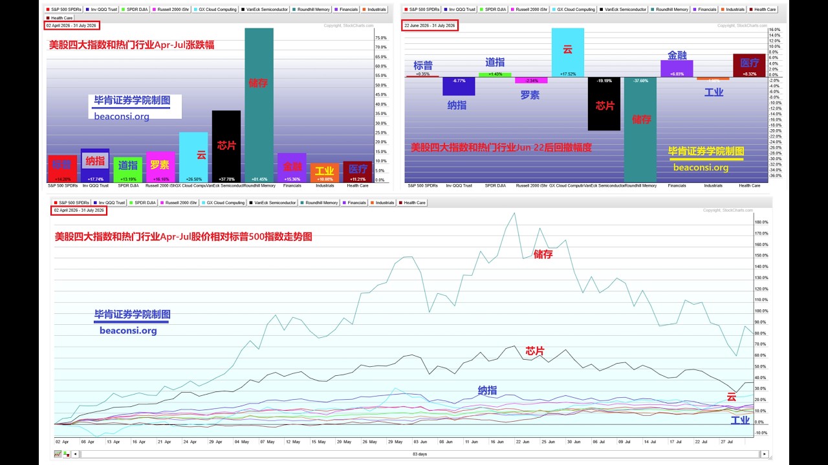
Task: Toggle Financials in Jun 22 drawdown chart legend
Action: (704, 10)
